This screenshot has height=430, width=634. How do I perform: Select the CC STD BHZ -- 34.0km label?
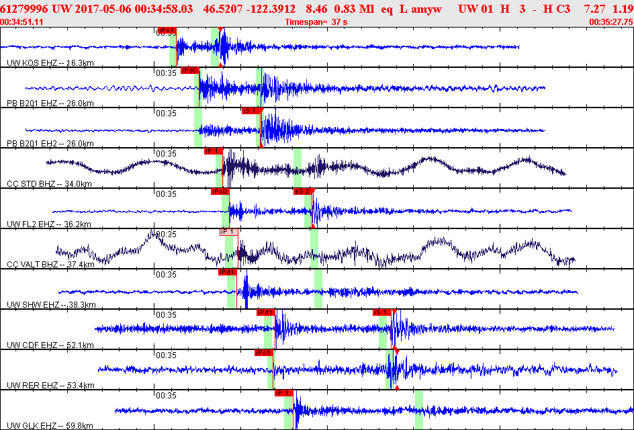[x=49, y=184]
